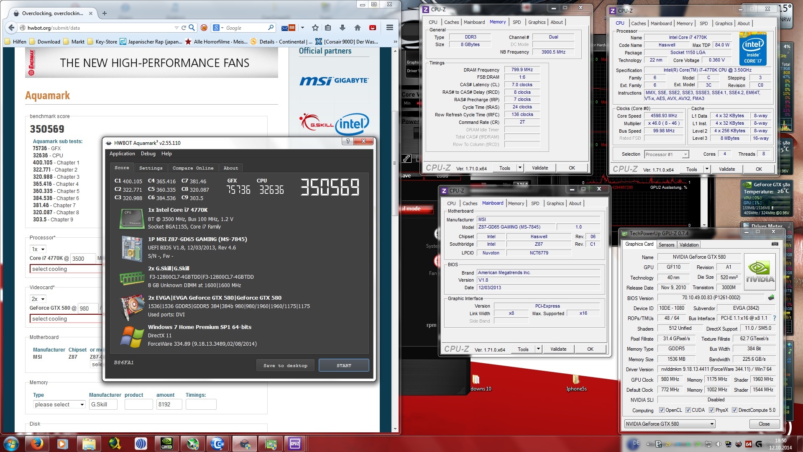Click the search magnifier in the Google box
This screenshot has height=452, width=803.
(271, 28)
